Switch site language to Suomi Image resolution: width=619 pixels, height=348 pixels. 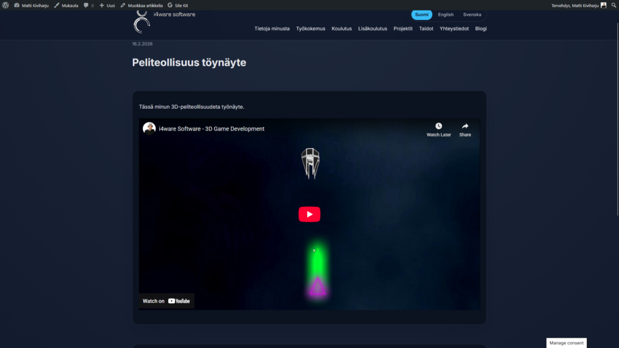421,14
